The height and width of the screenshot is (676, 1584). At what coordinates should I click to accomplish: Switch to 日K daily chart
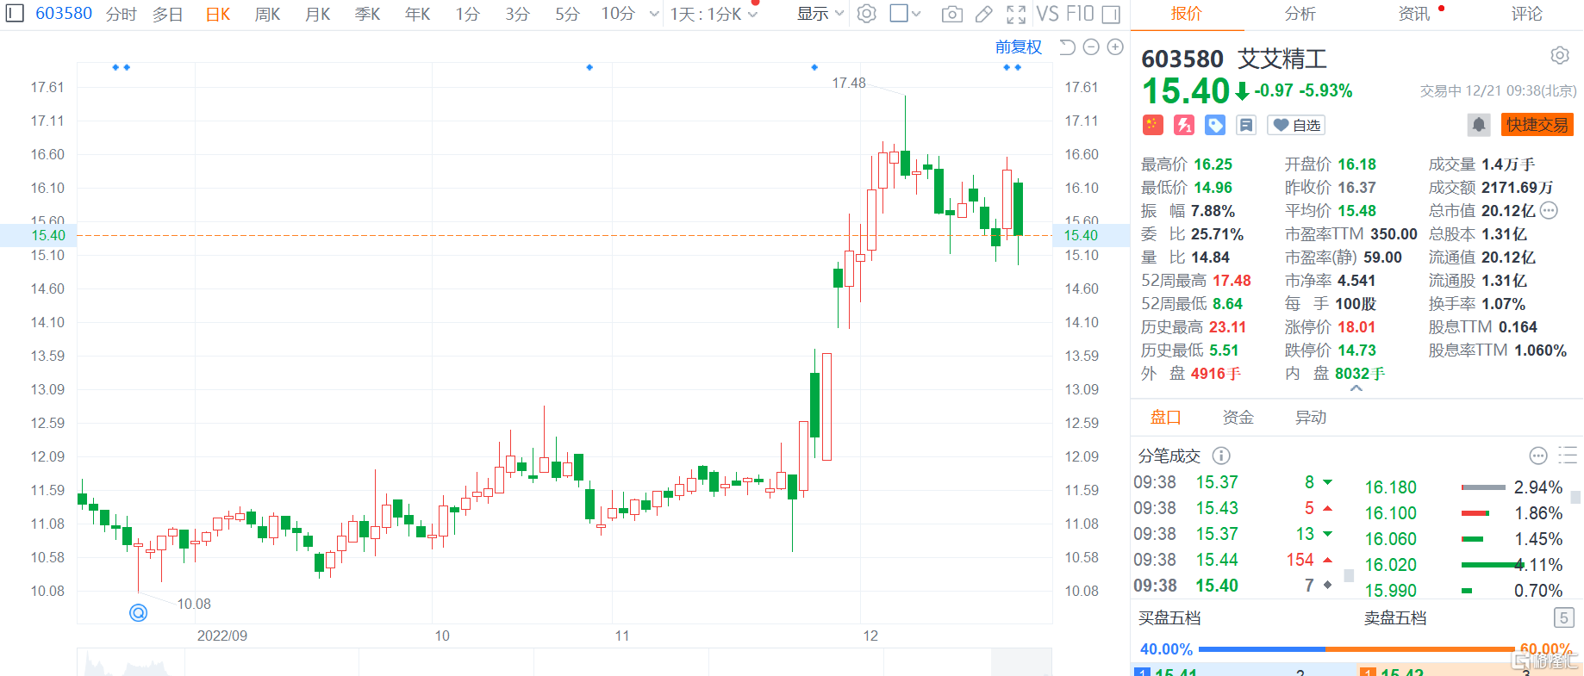tap(218, 14)
